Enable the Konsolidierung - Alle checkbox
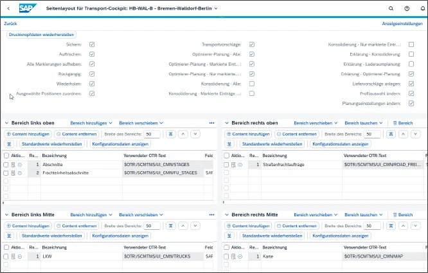The image size is (428, 273). pos(252,84)
